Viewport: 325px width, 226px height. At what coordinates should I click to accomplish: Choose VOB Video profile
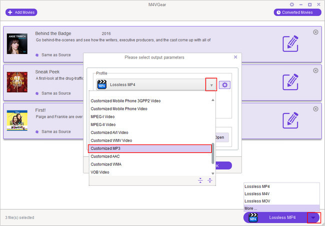[x=150, y=172]
